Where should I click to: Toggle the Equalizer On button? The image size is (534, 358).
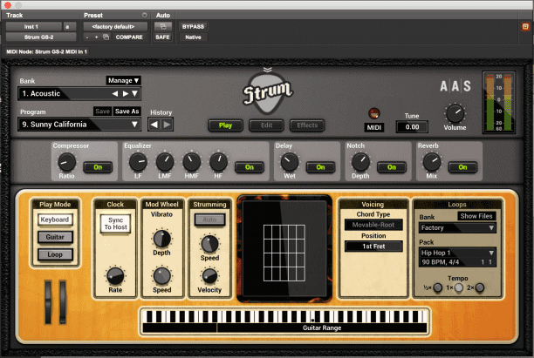(x=250, y=167)
